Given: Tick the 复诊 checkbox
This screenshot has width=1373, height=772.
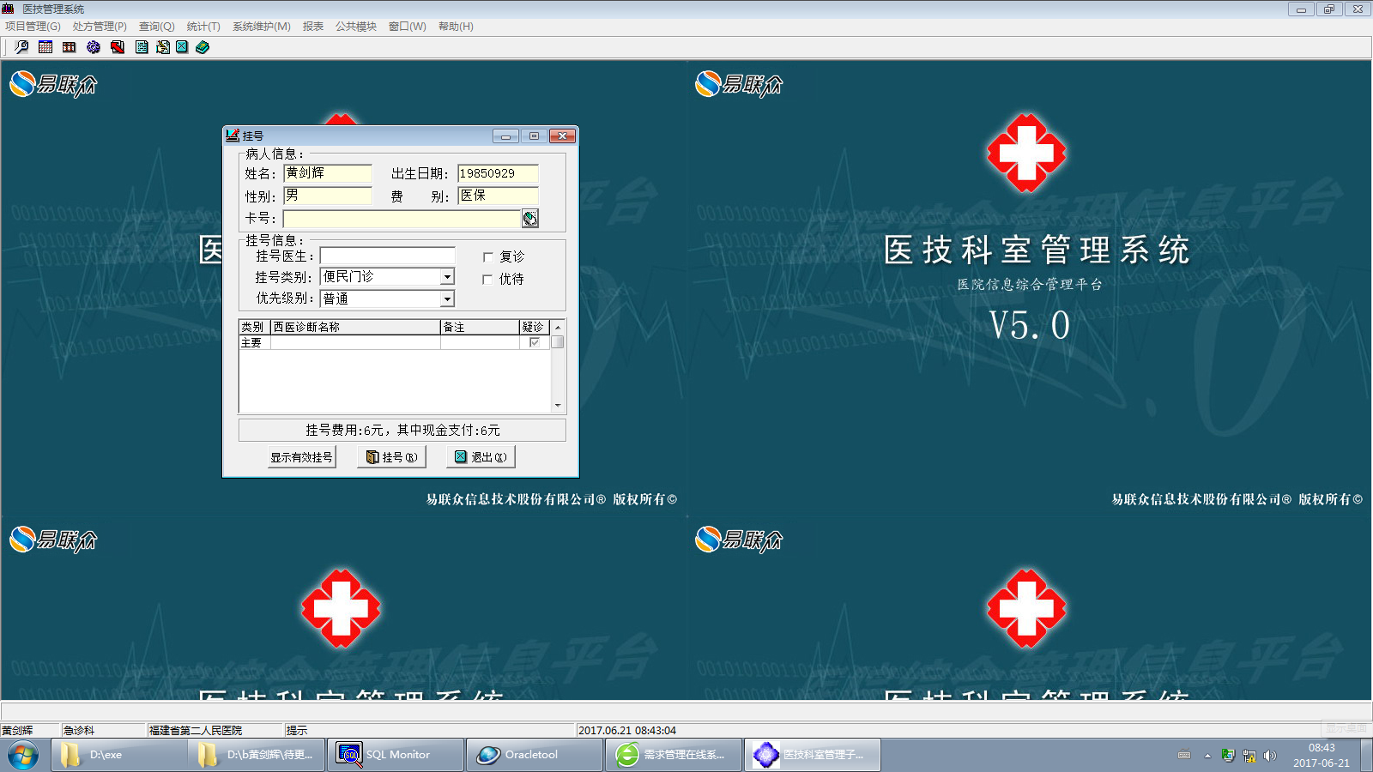Looking at the screenshot, I should (487, 257).
